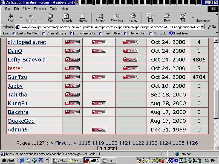Open the Search pane in the toolbar
Image resolution: width=219 pixels, height=164 pixels.
[x=100, y=18]
